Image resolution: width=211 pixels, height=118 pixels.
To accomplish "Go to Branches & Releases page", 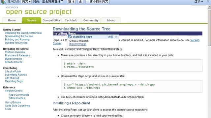I will 17,55.
